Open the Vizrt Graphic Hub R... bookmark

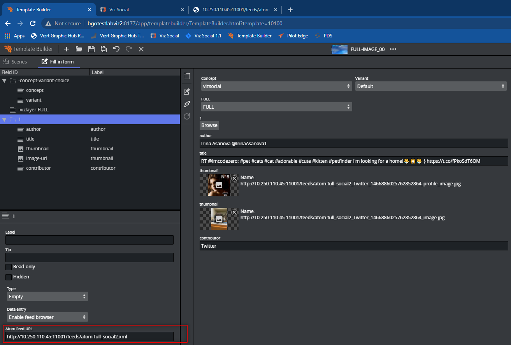click(x=57, y=36)
